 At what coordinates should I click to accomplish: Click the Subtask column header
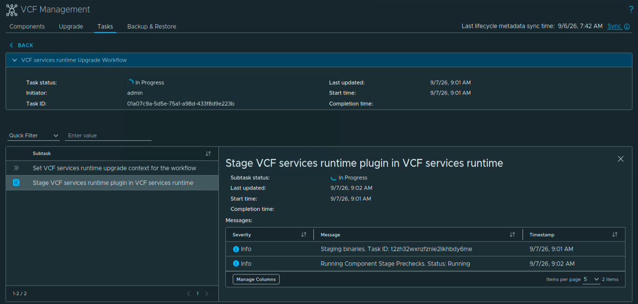(x=42, y=153)
